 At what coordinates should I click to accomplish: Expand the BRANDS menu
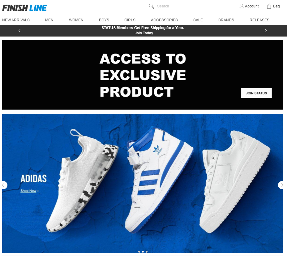pos(226,20)
